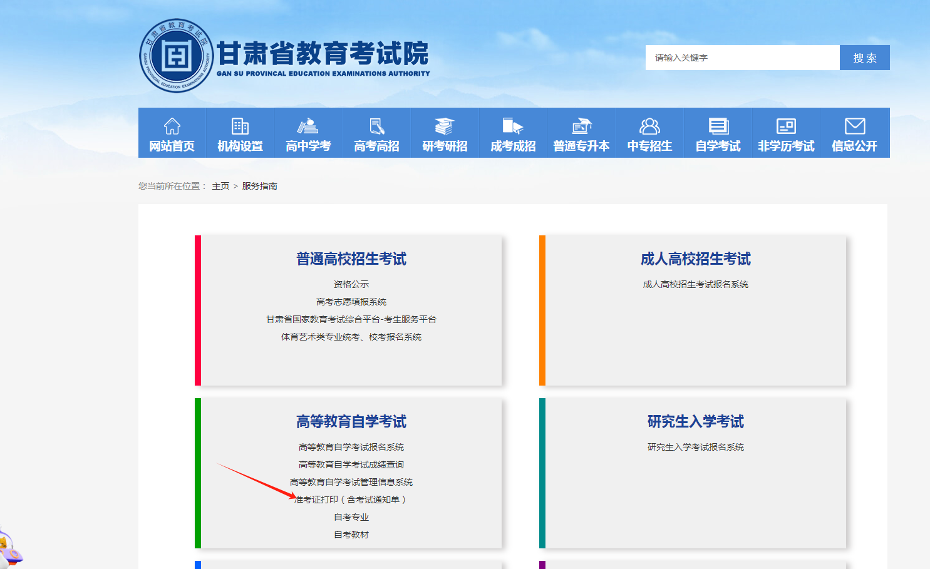The height and width of the screenshot is (569, 930).
Task: Open 高考志愿填报系统 link
Action: 351,302
